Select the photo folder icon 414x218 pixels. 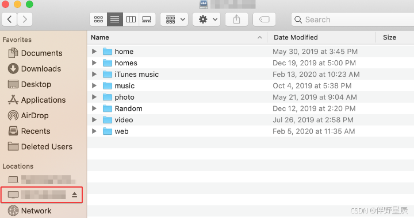coord(107,97)
